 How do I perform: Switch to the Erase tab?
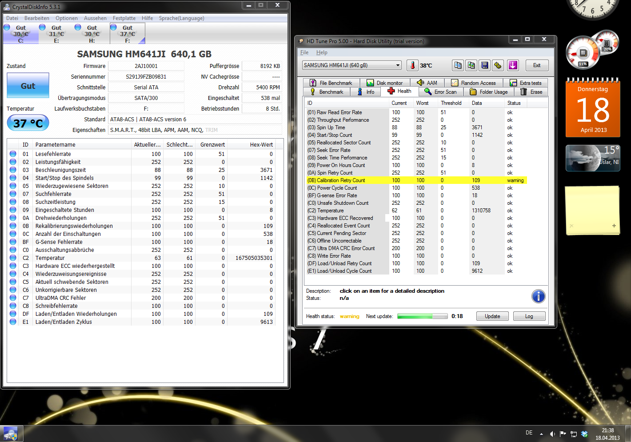point(531,92)
